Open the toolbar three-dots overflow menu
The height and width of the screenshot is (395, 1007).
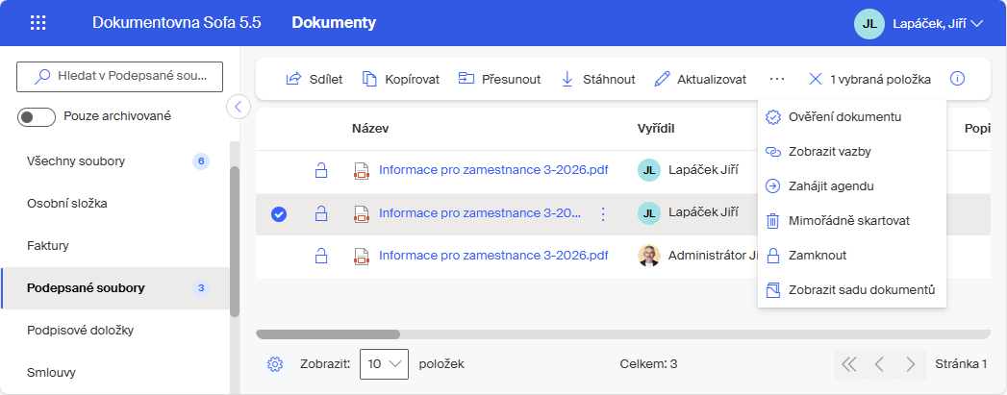coord(777,79)
